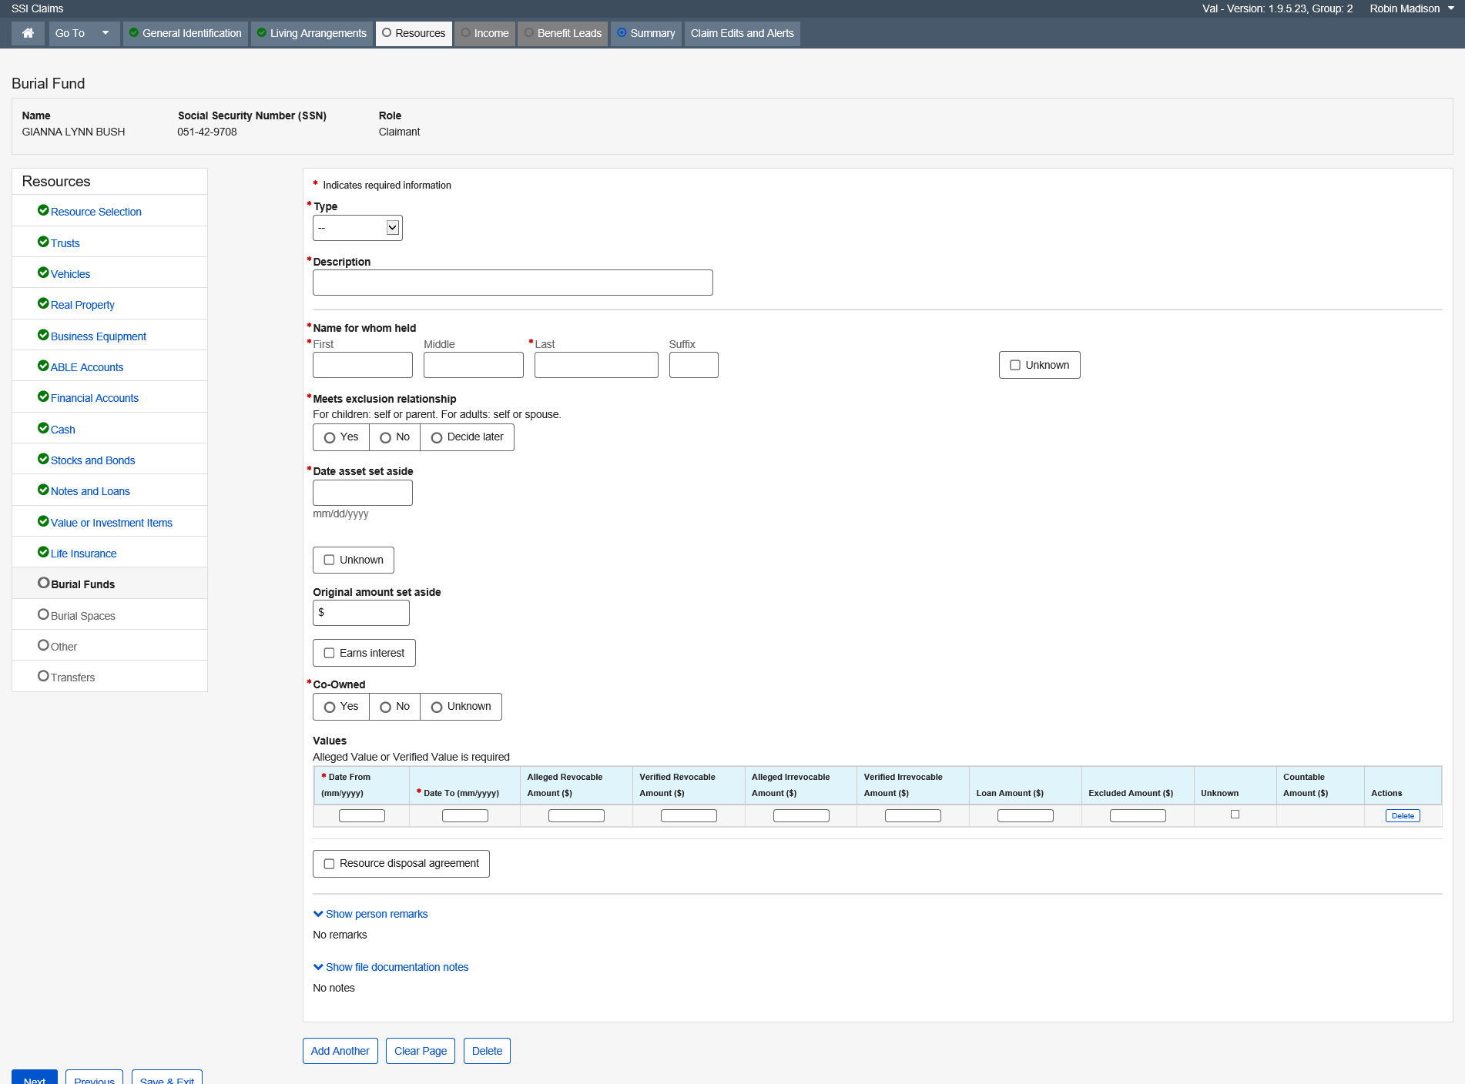Click the Add Another button

tap(340, 1051)
